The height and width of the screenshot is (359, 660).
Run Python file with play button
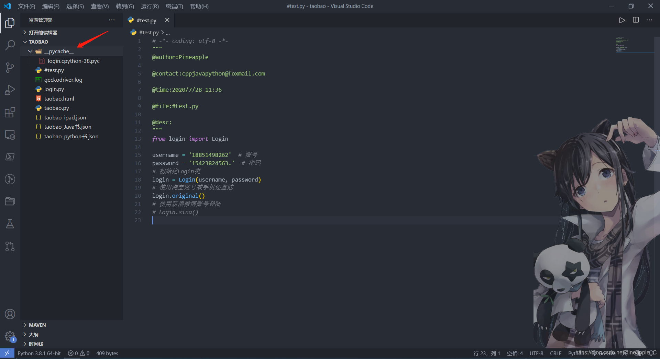(622, 20)
